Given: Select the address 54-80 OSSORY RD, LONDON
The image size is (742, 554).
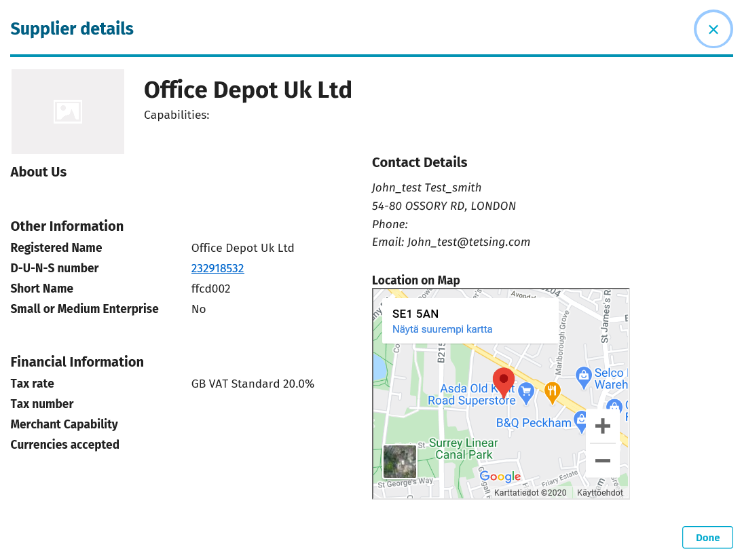Looking at the screenshot, I should coord(444,206).
